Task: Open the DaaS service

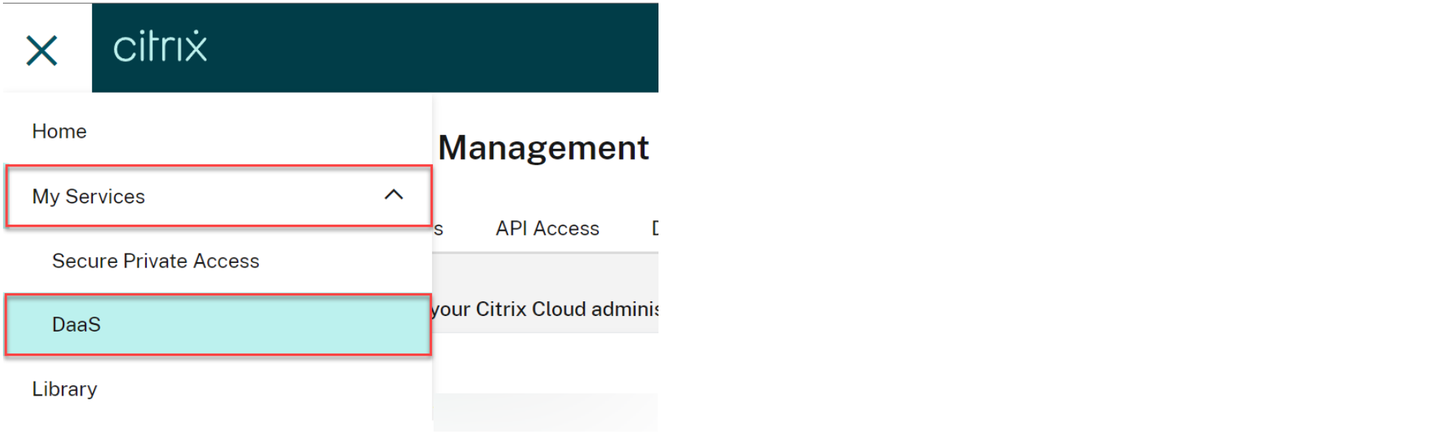Action: tap(77, 325)
